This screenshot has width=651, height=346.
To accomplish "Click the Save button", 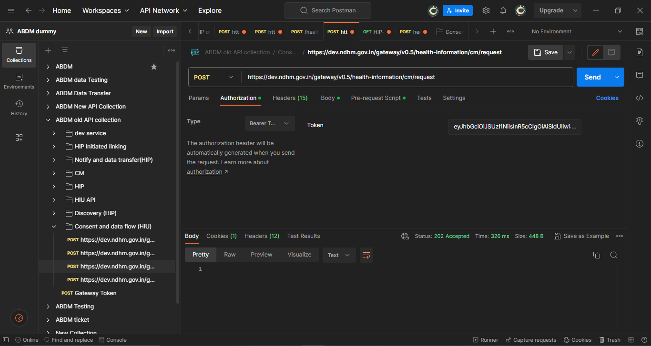I will [x=546, y=52].
